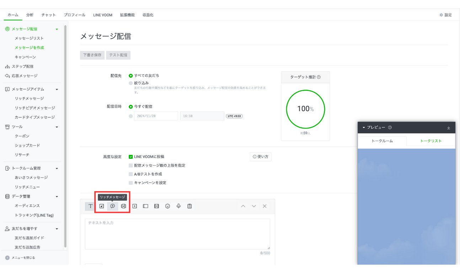Select the research clipboard icon in composer
Image resolution: width=460 pixels, height=273 pixels.
pos(190,206)
